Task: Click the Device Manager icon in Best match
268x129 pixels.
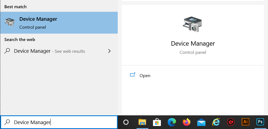Action: click(10, 22)
